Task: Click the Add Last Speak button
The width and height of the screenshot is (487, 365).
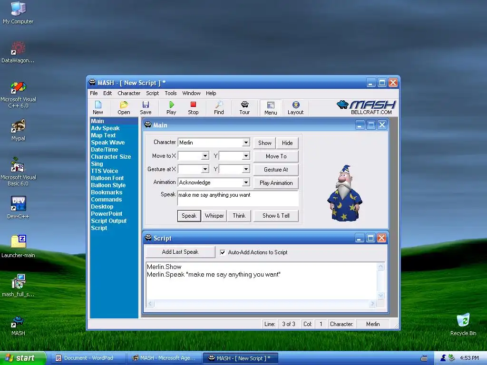Action: (180, 252)
